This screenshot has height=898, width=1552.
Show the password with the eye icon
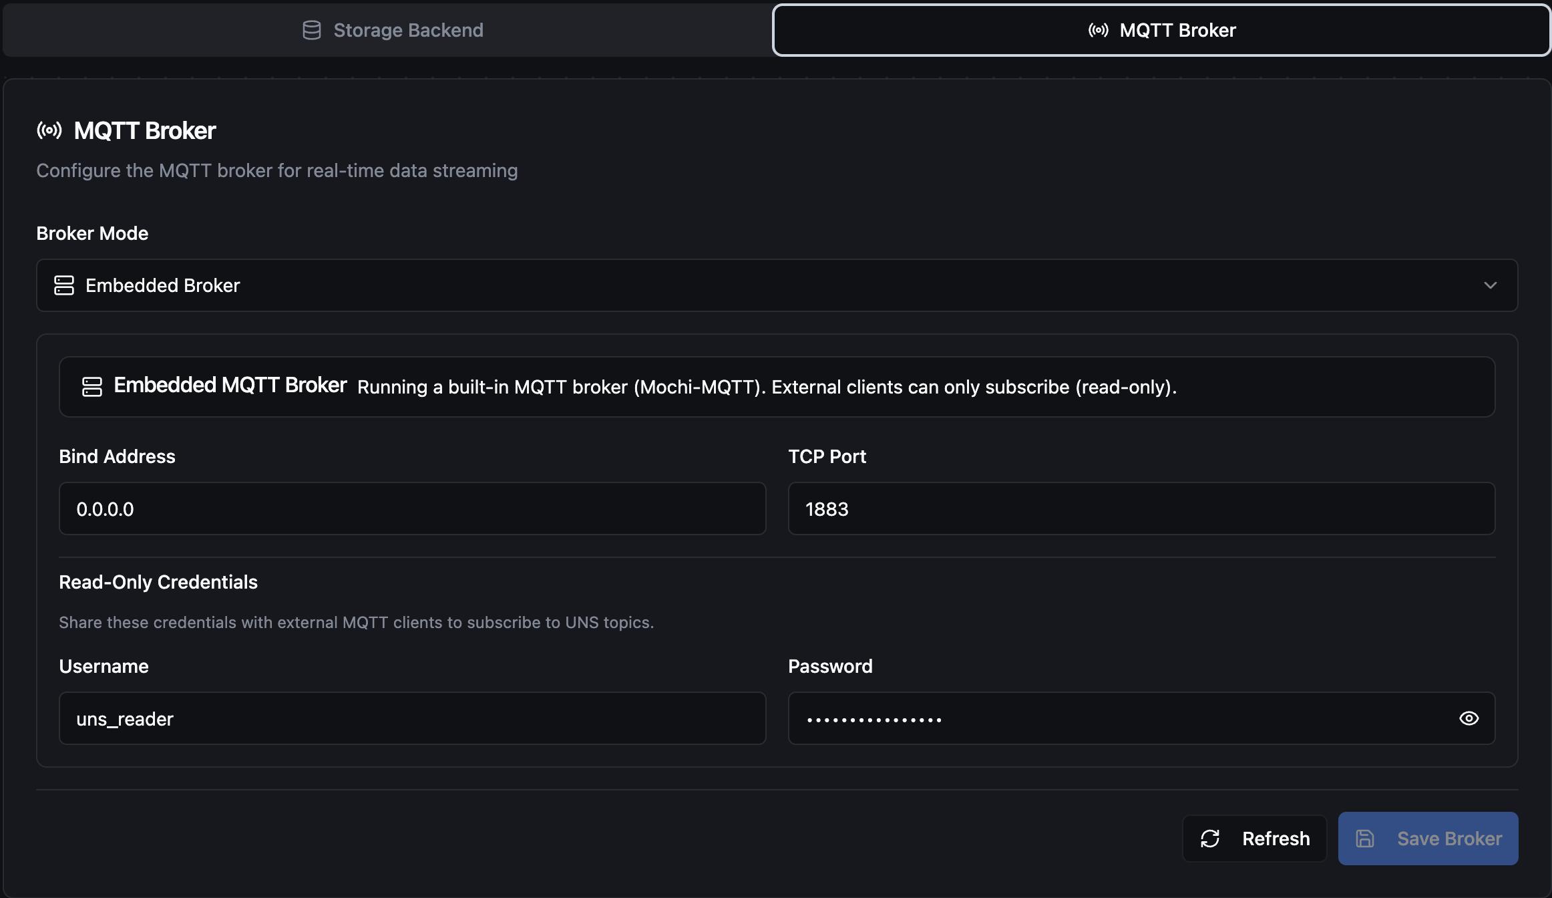pos(1469,718)
